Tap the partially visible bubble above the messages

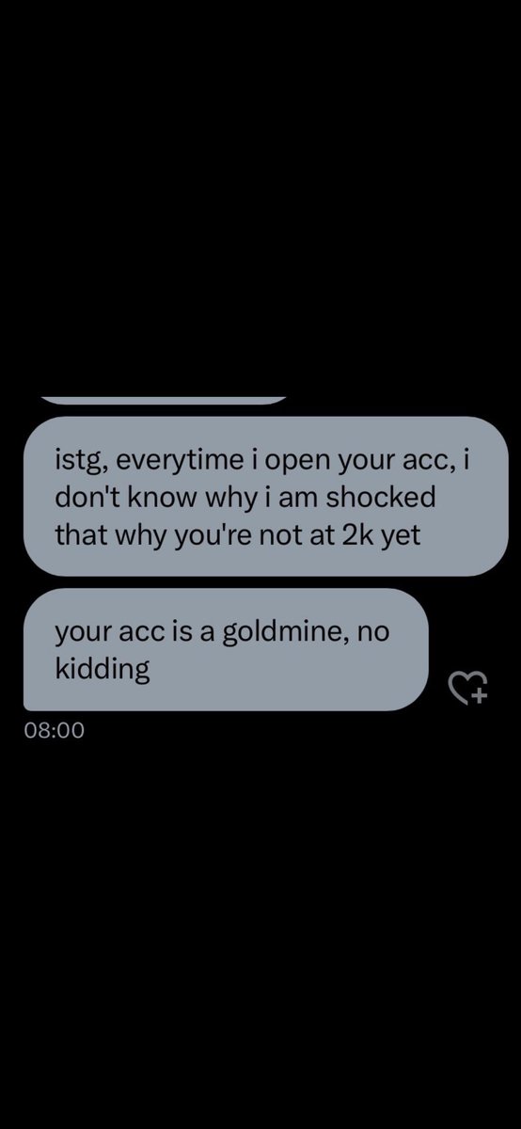tap(165, 399)
